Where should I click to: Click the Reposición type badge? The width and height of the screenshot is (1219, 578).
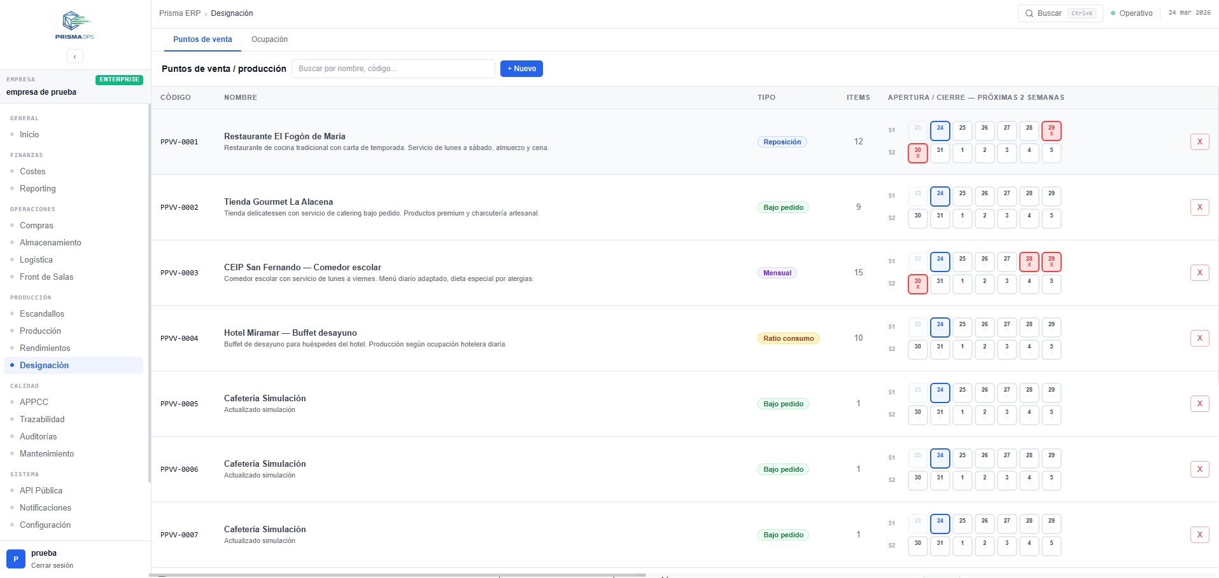click(782, 142)
